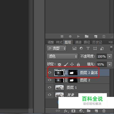Open the 路径 tab

pyautogui.click(x=87, y=42)
